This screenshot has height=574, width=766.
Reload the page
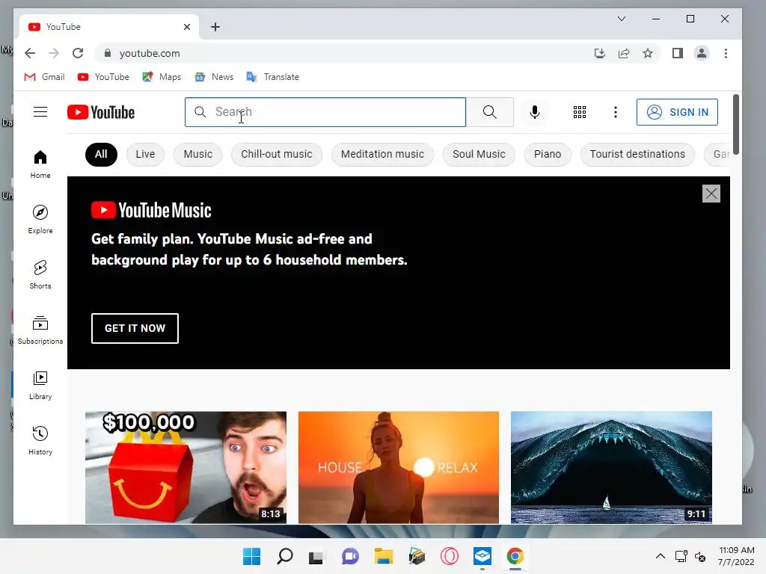click(78, 53)
